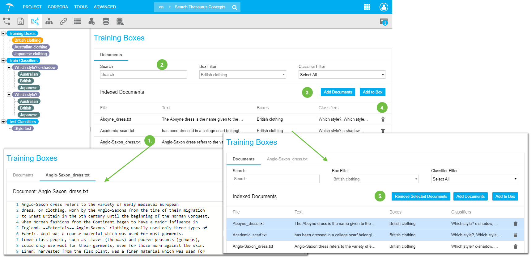Click the Search documents input field
531x257 pixels.
tap(143, 75)
